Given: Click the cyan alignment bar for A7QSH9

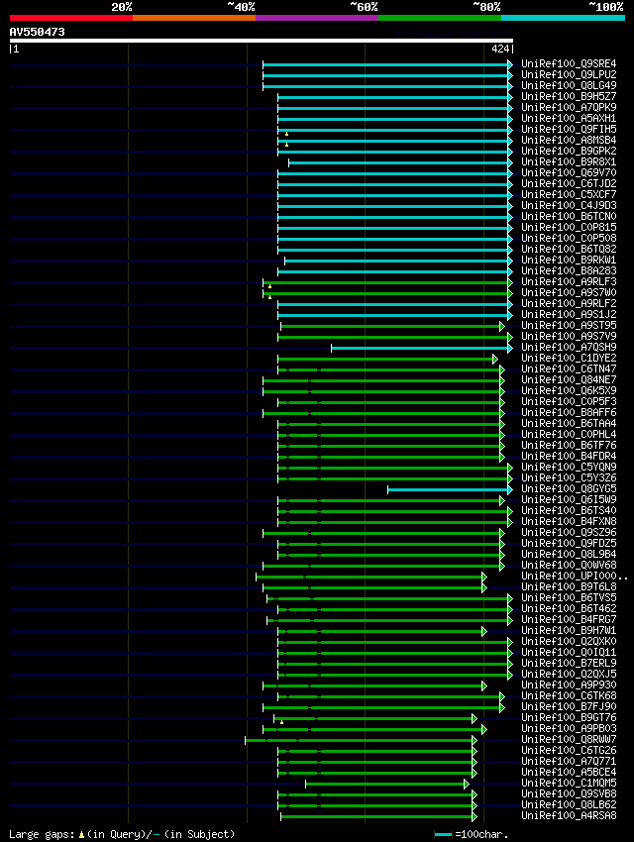Looking at the screenshot, I should click(x=422, y=348).
